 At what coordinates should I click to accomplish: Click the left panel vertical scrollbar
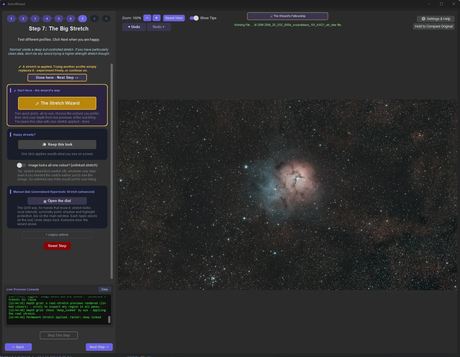pos(112,171)
